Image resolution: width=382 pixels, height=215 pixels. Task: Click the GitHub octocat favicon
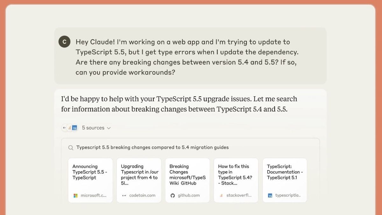pyautogui.click(x=173, y=196)
